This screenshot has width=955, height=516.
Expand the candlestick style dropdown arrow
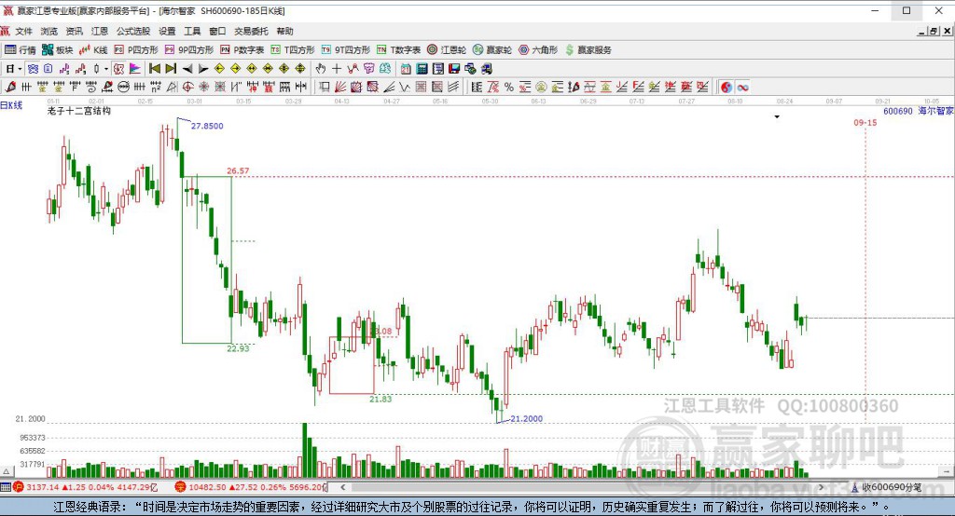[x=105, y=69]
